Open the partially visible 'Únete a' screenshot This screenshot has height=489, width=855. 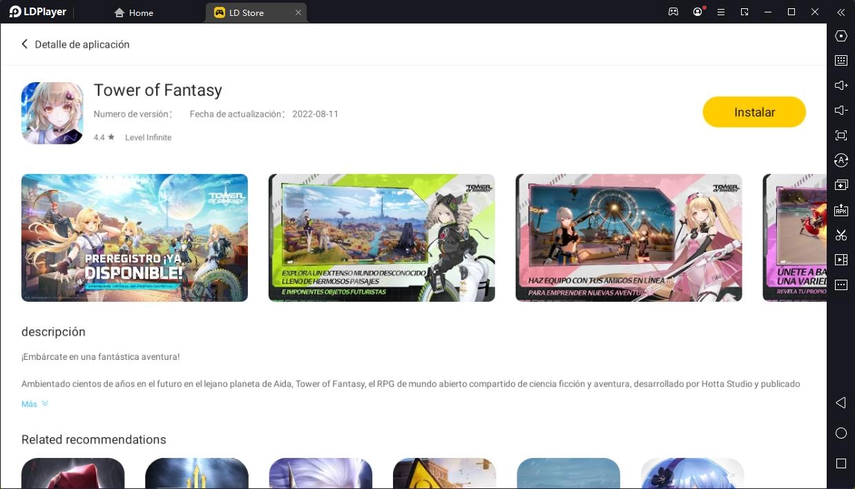pyautogui.click(x=794, y=238)
